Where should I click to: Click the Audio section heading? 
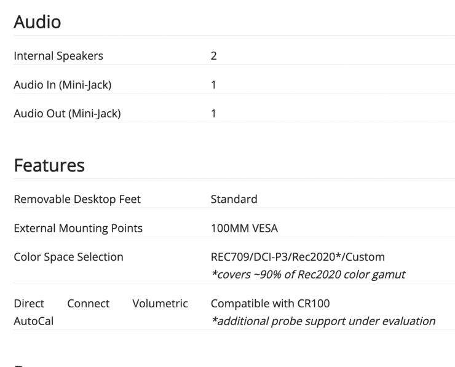pyautogui.click(x=38, y=22)
